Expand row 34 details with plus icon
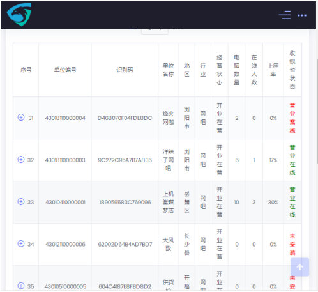Viewport: 318px width, 292px height. 21,243
